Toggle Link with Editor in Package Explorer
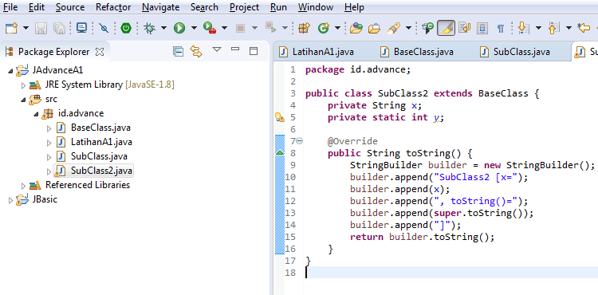 click(196, 52)
